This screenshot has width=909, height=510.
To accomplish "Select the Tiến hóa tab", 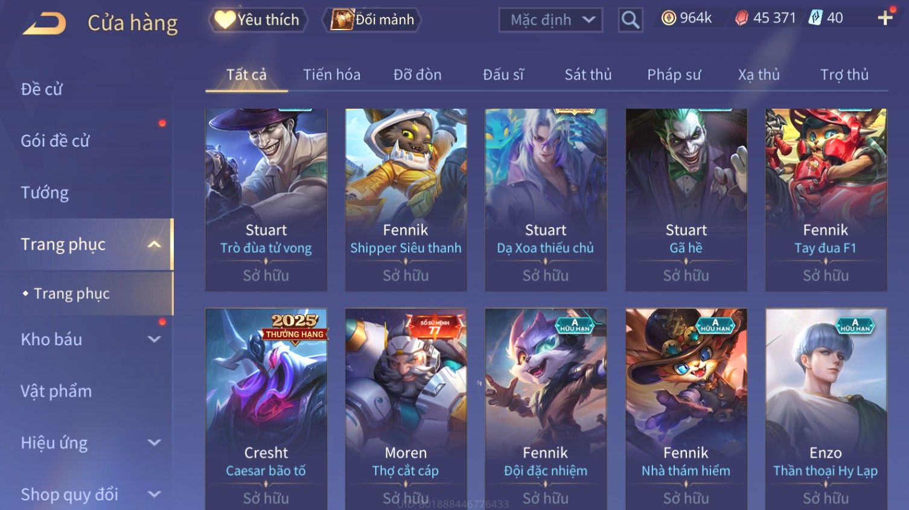I will pos(331,75).
